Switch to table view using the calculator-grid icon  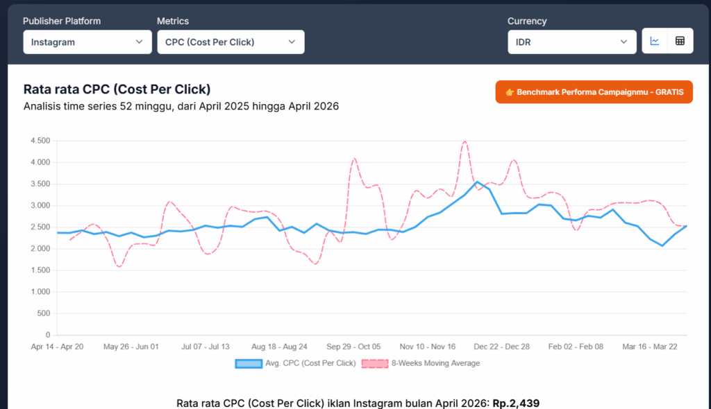(681, 40)
